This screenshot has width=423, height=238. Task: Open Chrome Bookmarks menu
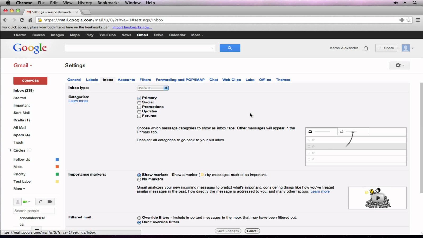point(108,3)
